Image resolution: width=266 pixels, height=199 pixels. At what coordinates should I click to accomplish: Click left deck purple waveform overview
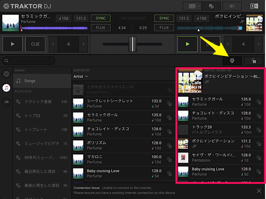(x=54, y=28)
